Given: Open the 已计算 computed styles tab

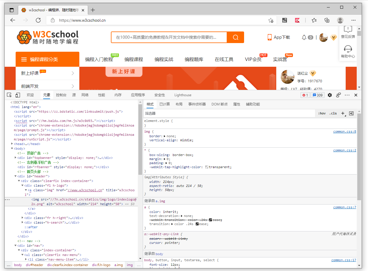Looking at the screenshot, I should click(164, 104).
